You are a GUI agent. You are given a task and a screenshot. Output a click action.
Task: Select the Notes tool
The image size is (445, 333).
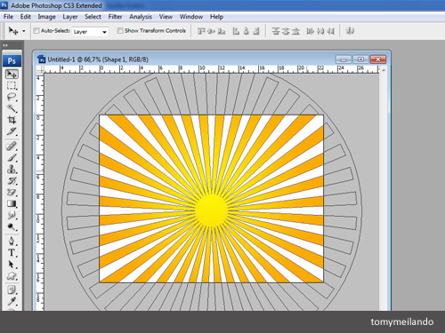(x=12, y=290)
